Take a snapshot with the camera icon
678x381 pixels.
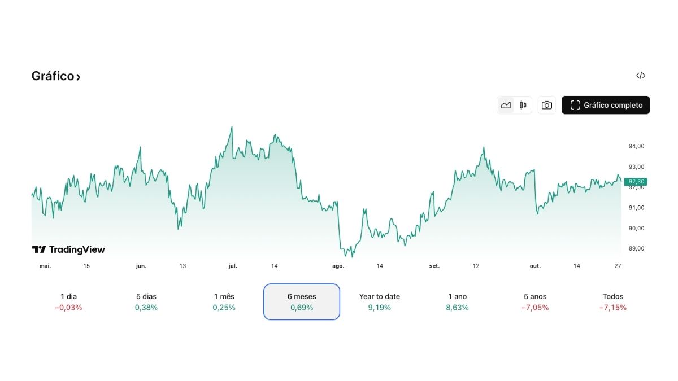[546, 105]
